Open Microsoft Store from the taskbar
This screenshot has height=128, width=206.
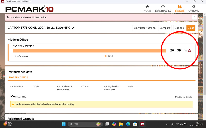pos(135,124)
